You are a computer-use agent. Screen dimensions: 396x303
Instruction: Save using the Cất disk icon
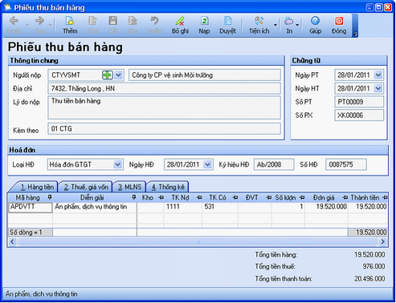coord(112,21)
